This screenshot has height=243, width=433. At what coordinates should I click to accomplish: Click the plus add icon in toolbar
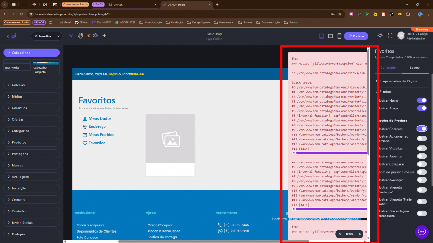pos(104,36)
